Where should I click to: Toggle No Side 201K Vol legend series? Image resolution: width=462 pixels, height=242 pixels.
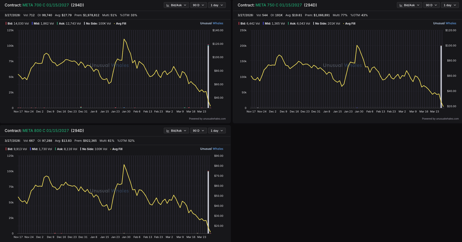pos(326,23)
